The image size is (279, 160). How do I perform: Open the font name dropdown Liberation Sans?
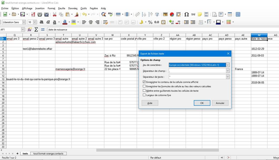24,22
